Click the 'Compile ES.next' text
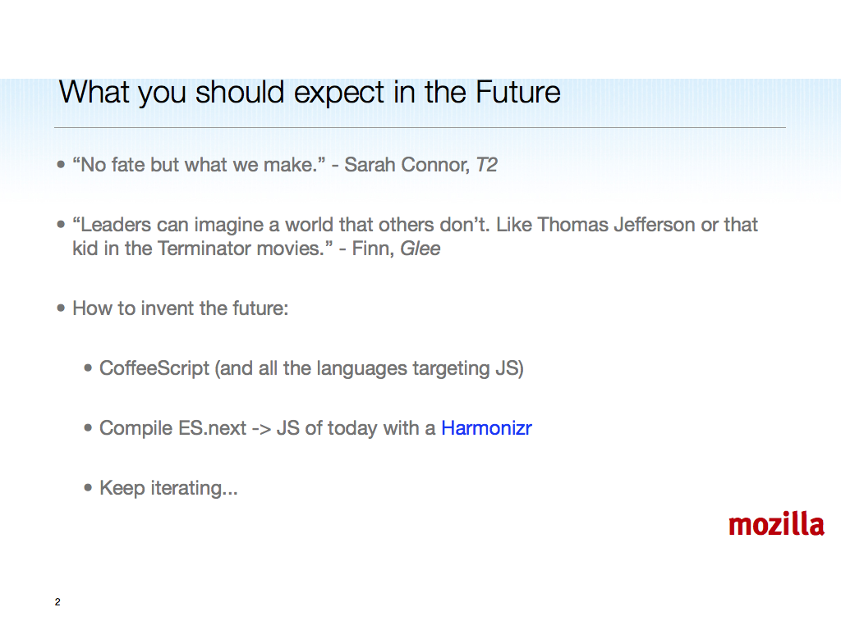The width and height of the screenshot is (841, 630). pos(172,428)
